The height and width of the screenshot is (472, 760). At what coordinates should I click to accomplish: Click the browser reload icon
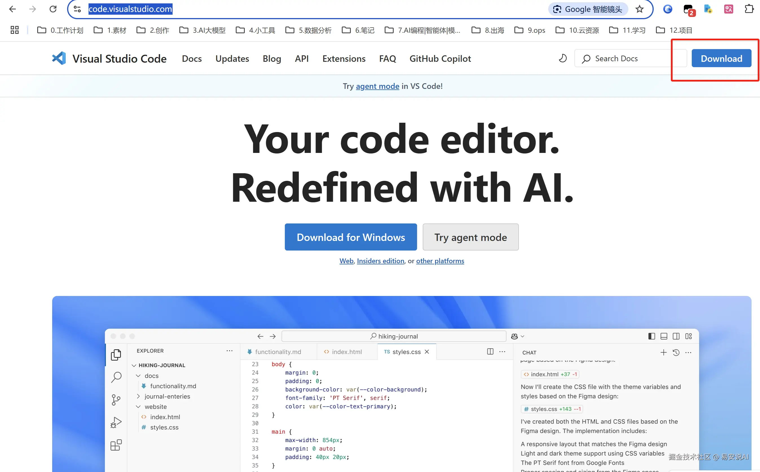coord(53,9)
